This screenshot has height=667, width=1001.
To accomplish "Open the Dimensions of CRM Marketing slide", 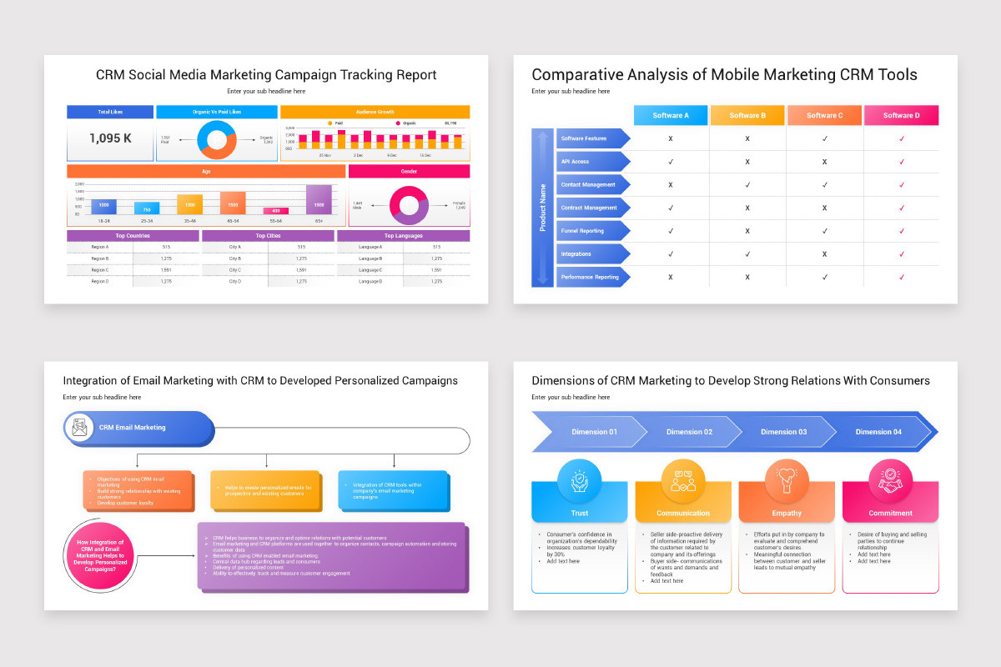I will [735, 485].
